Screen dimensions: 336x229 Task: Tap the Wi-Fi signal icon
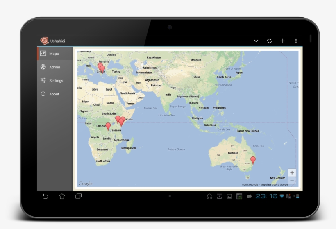coord(282,196)
